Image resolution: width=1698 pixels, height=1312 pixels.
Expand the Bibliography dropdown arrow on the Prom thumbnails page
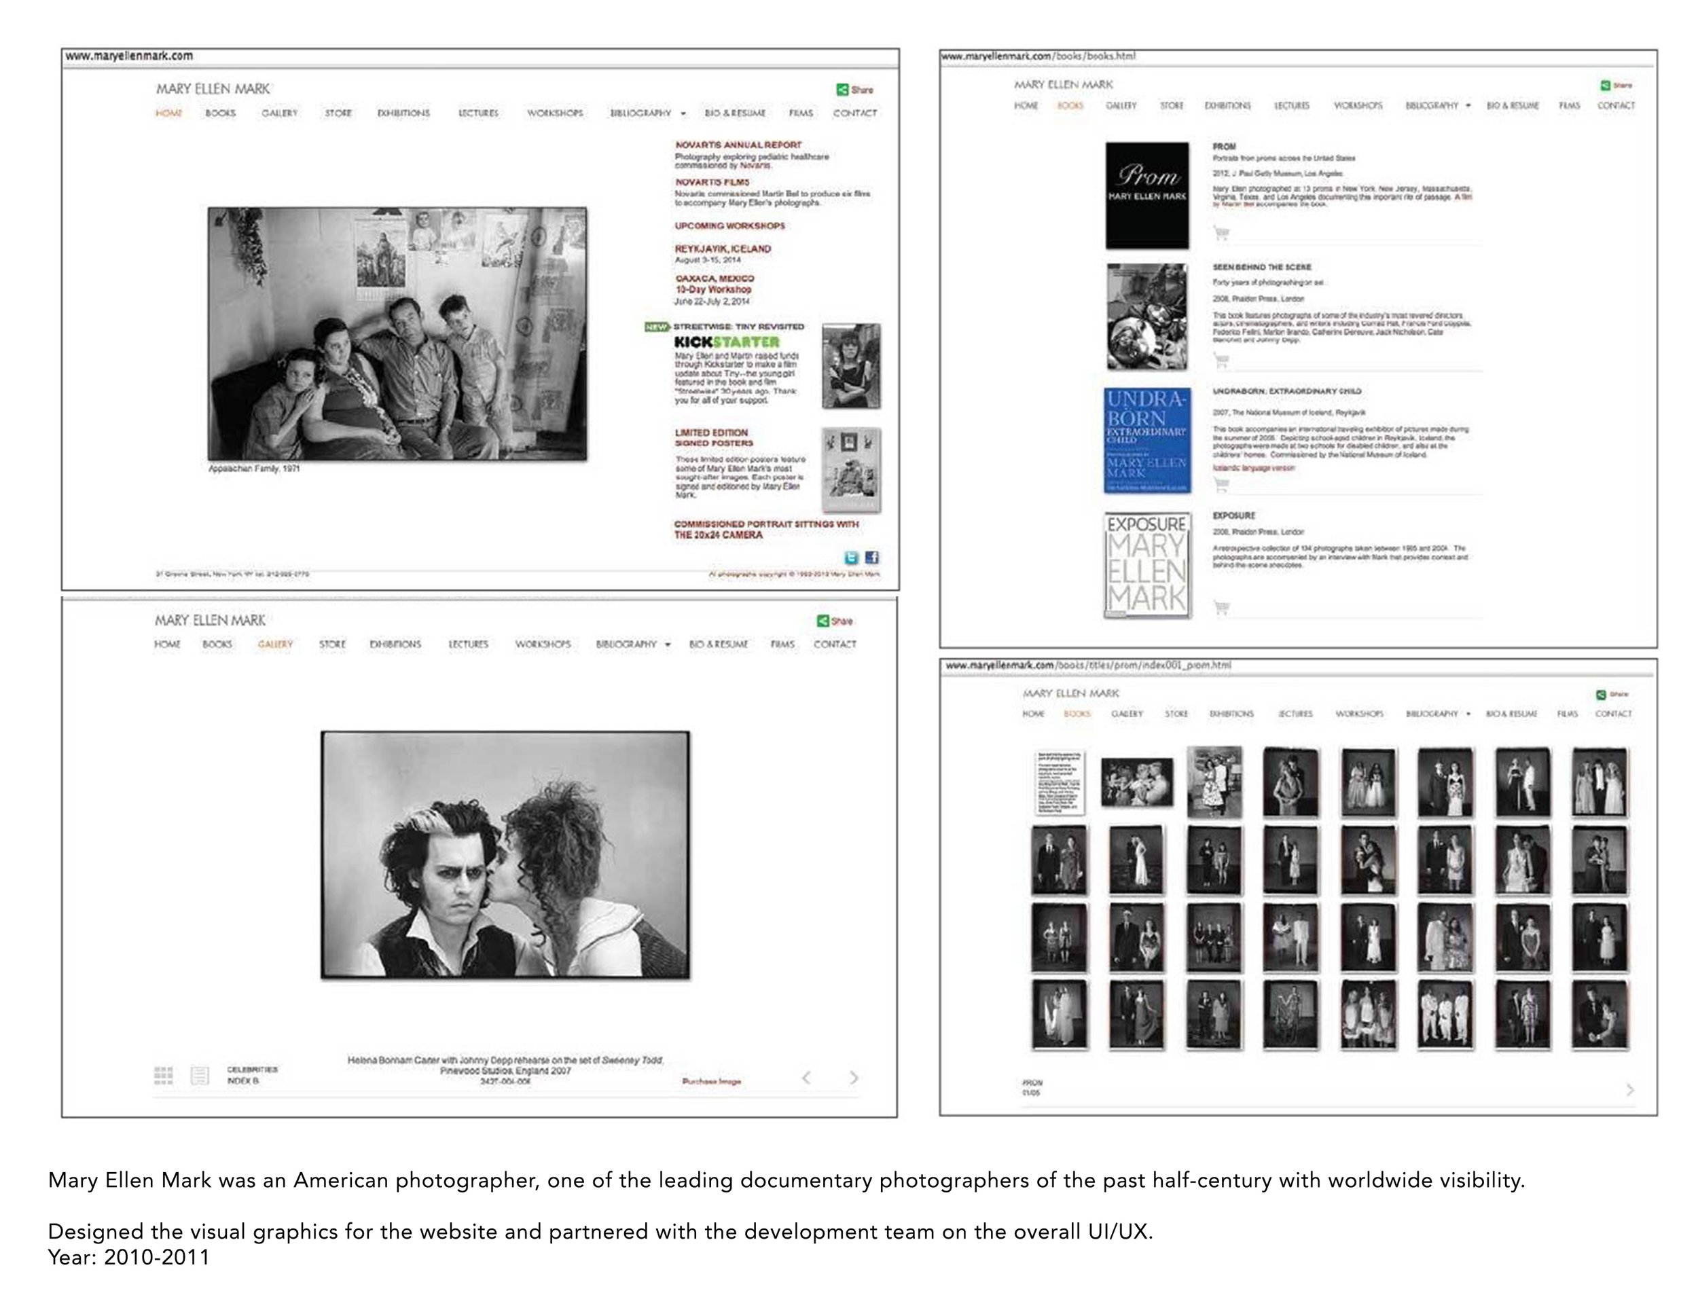pos(1468,714)
